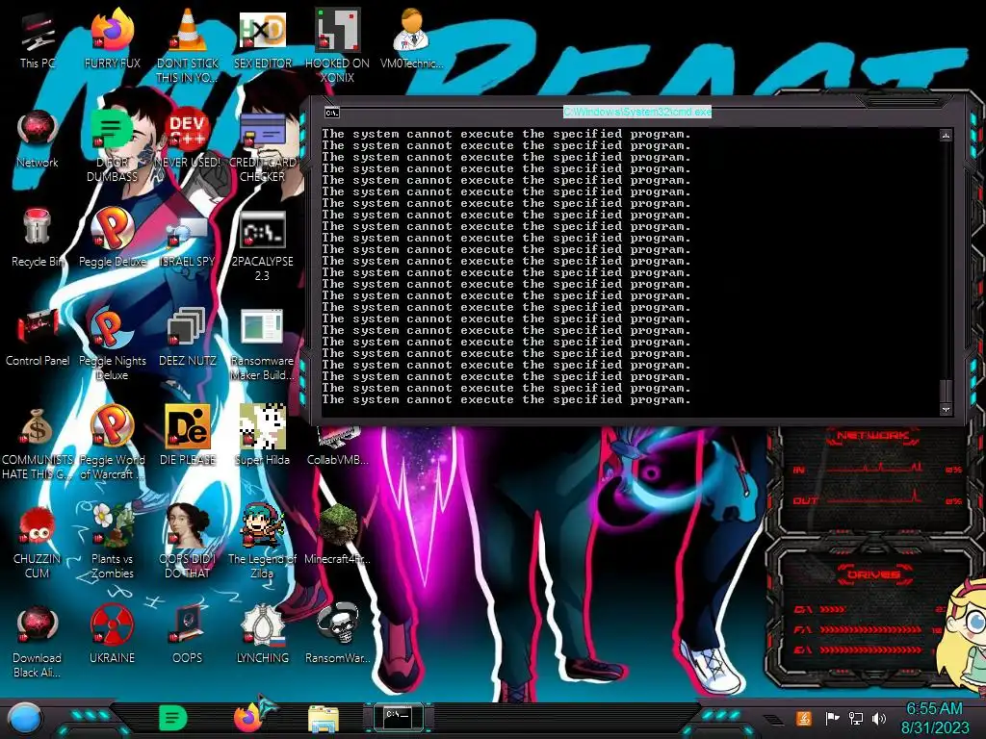Open the OOPS headphones shortcut

[187, 635]
